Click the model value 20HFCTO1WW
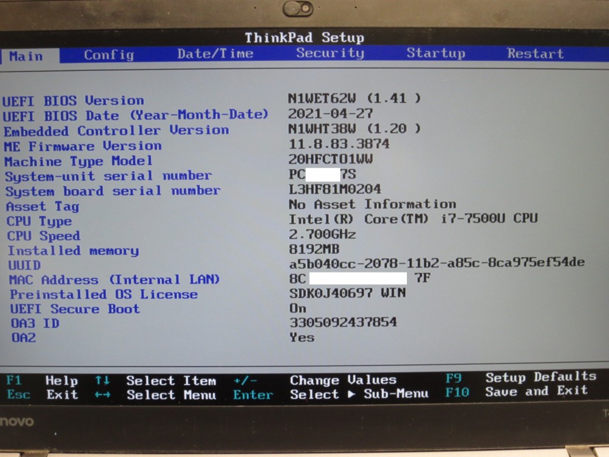The width and height of the screenshot is (609, 457). click(x=331, y=159)
